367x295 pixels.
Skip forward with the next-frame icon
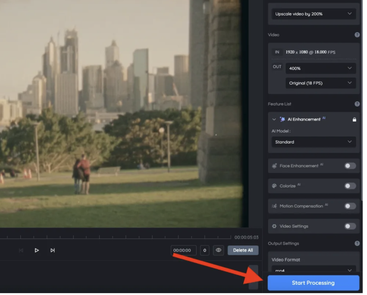pos(53,250)
